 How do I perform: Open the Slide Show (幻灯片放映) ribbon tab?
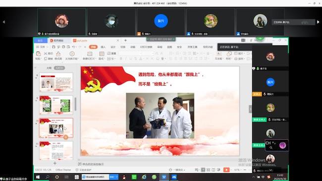pyautogui.click(x=146, y=47)
